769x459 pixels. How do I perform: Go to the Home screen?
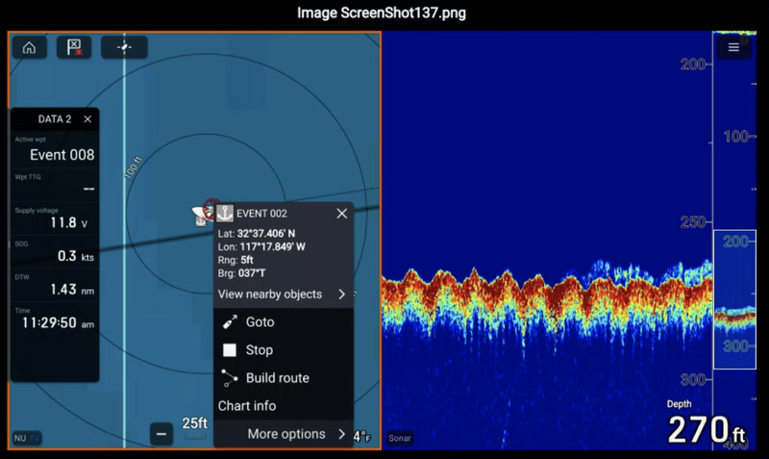pyautogui.click(x=29, y=47)
